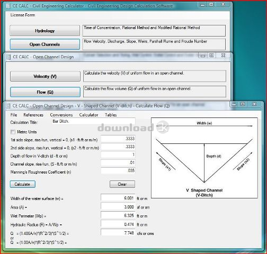Click the Open Channels description about weirs and flumes
Screen dimensions: 267x254
click(x=154, y=44)
